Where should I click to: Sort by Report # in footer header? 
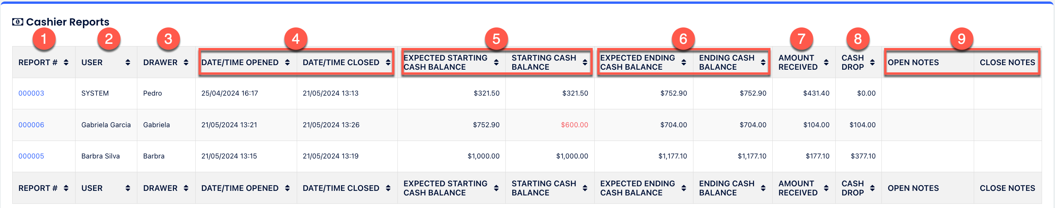(66, 188)
